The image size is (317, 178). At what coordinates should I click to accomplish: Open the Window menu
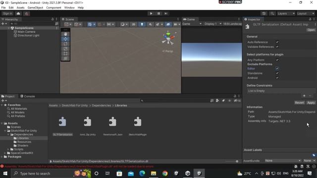coord(69,8)
